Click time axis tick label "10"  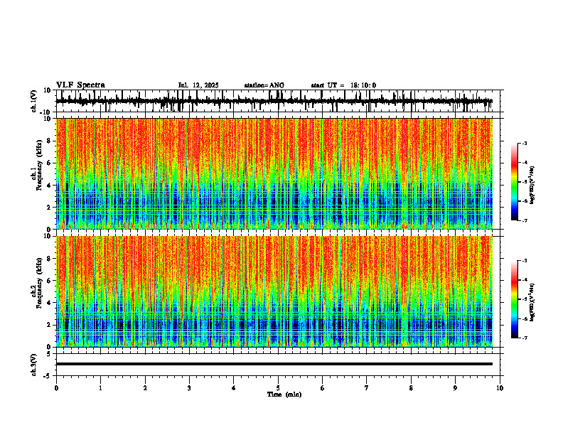tap(500, 388)
